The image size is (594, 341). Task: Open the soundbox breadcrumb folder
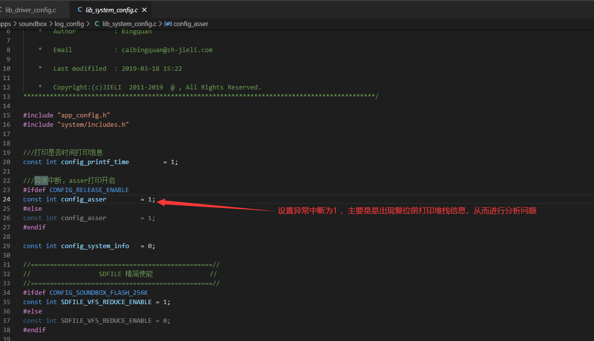(x=33, y=24)
